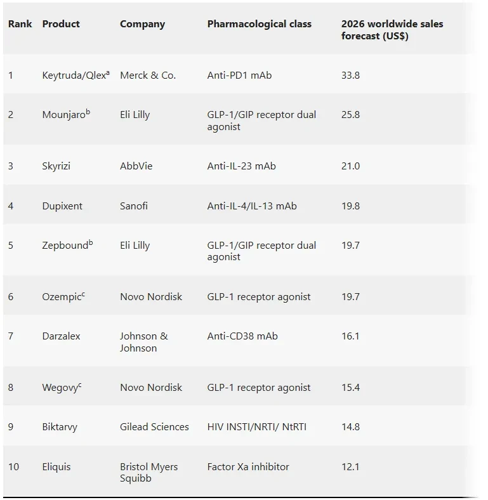Click the Rank column header

[x=20, y=24]
